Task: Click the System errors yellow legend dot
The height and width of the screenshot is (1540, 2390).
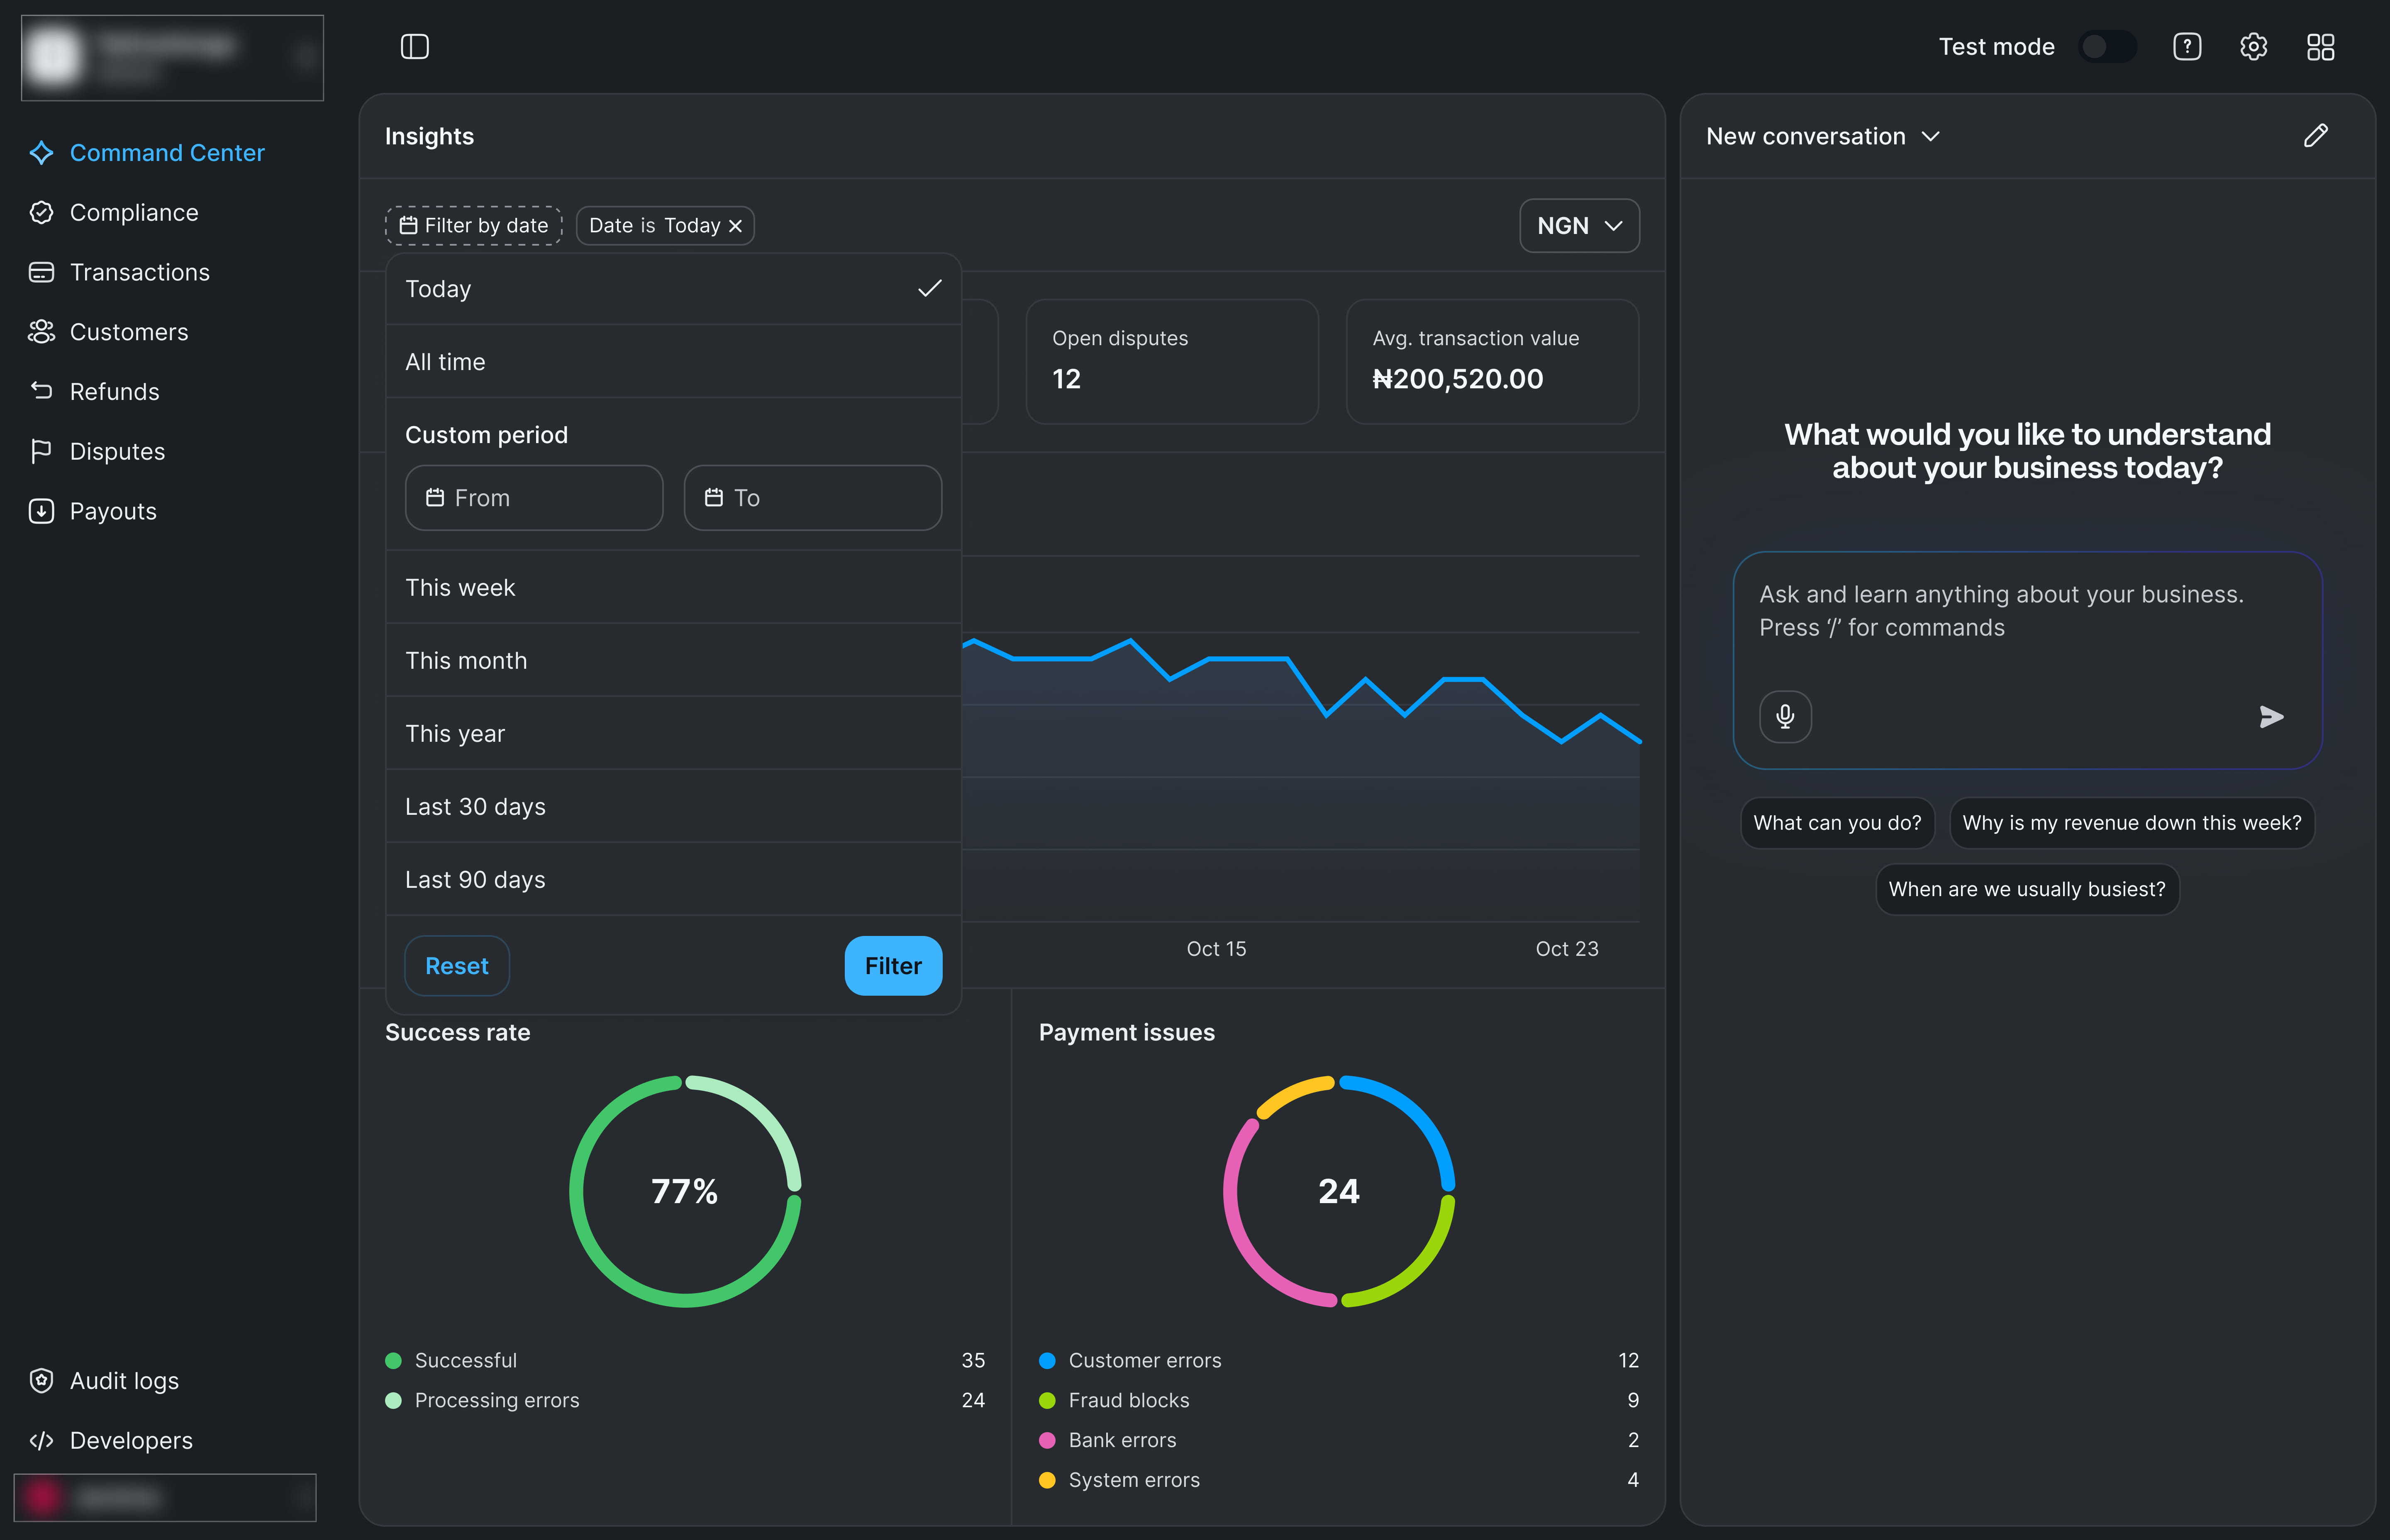Action: pyautogui.click(x=1047, y=1480)
